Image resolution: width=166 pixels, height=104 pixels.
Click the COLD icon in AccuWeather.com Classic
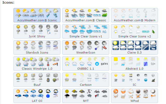click(x=97, y=15)
